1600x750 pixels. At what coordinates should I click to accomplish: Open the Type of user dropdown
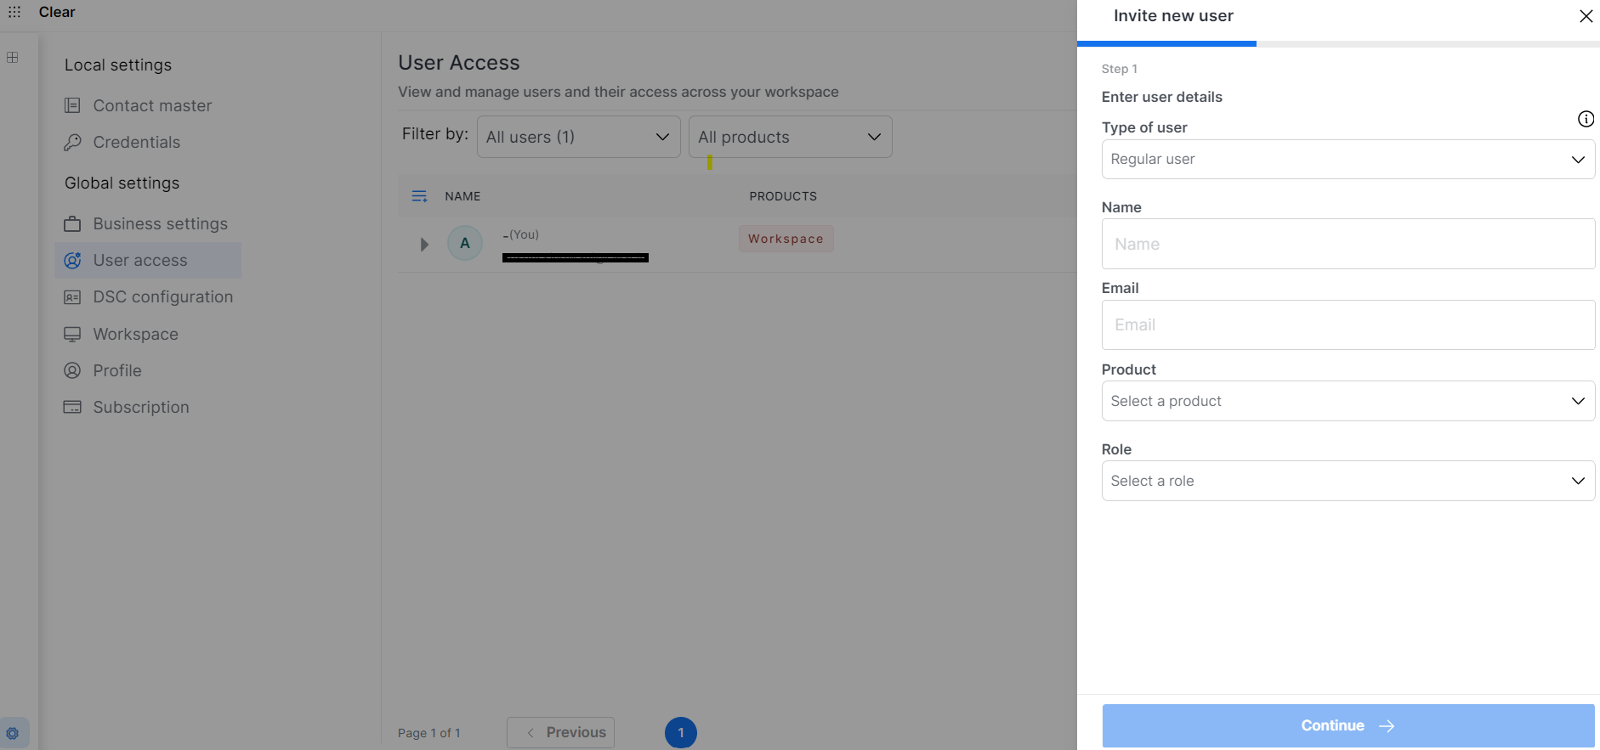tap(1348, 160)
